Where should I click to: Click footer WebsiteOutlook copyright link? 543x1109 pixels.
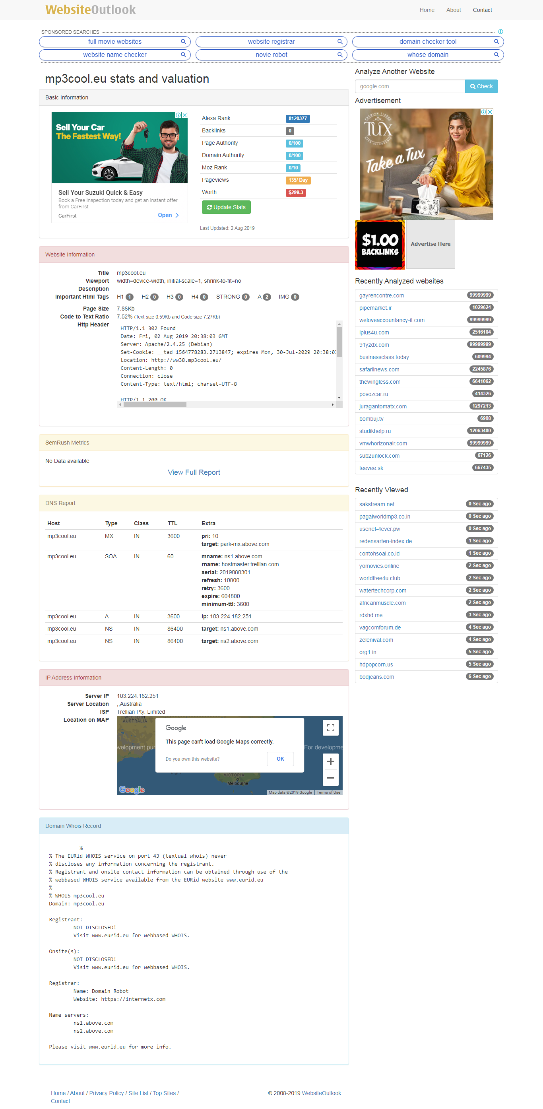(322, 1093)
